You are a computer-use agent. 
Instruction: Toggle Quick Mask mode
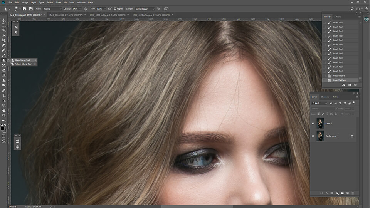point(3,136)
